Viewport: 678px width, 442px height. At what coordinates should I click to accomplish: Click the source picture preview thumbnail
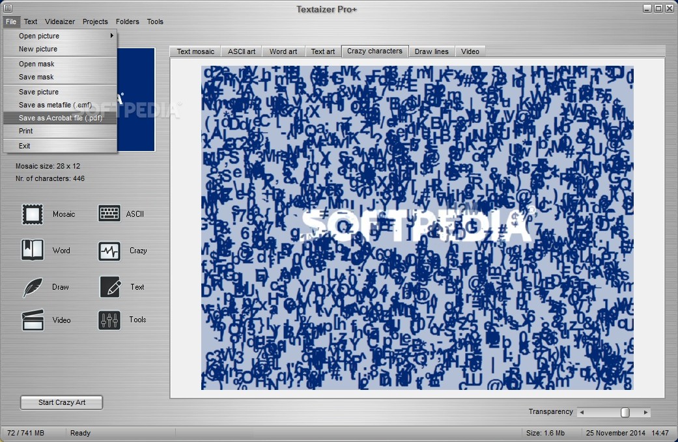(x=135, y=100)
